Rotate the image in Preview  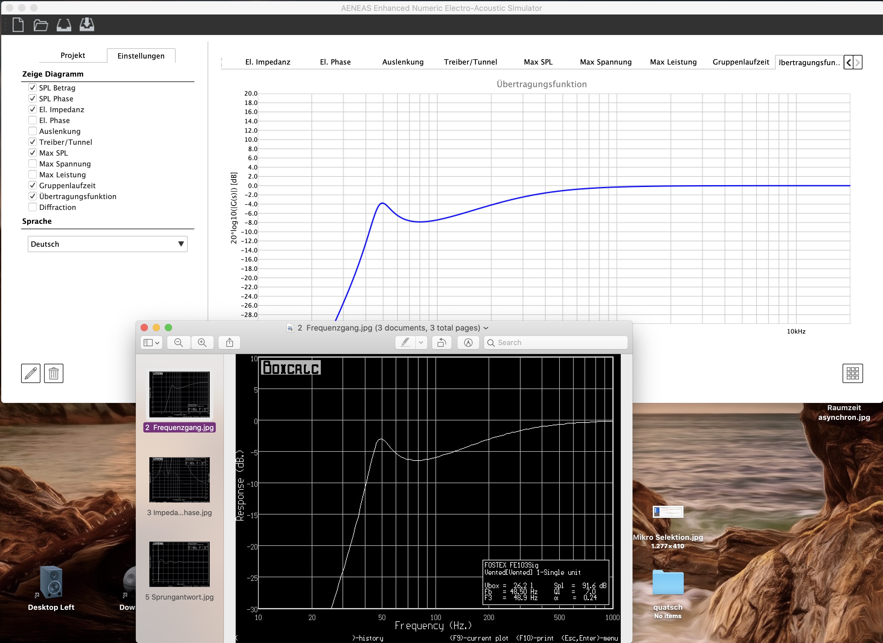[442, 343]
